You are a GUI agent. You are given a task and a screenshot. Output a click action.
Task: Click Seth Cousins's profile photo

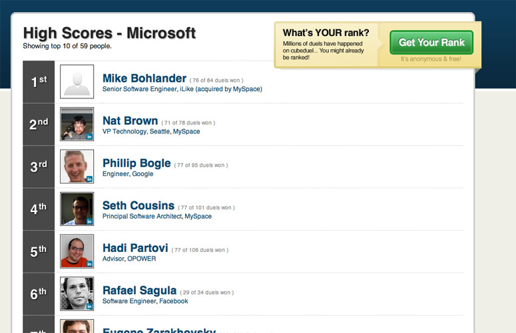(77, 209)
